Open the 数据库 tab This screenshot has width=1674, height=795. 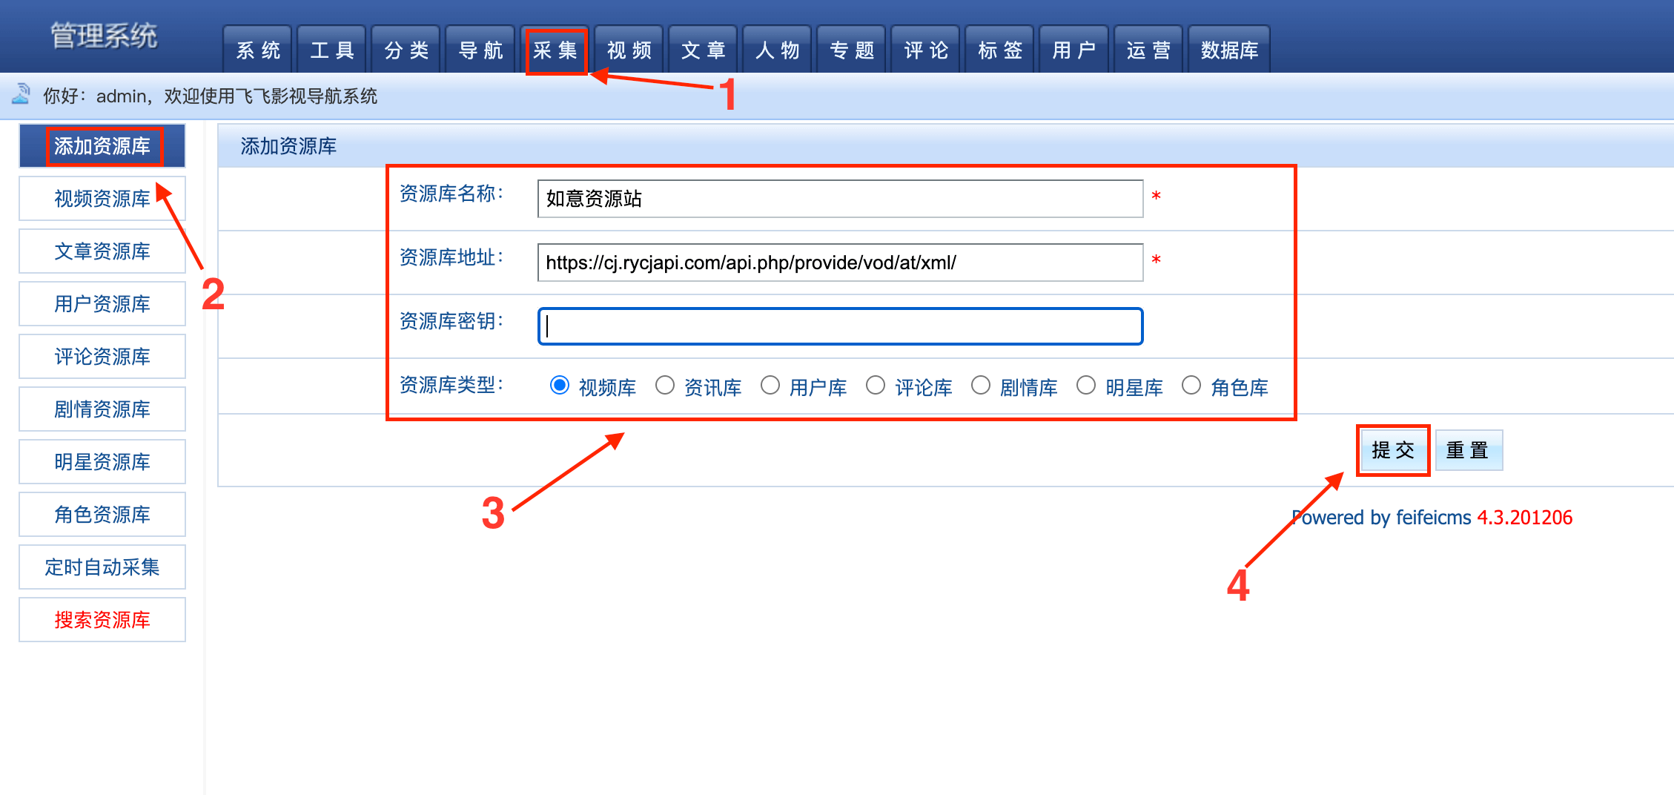(x=1229, y=50)
